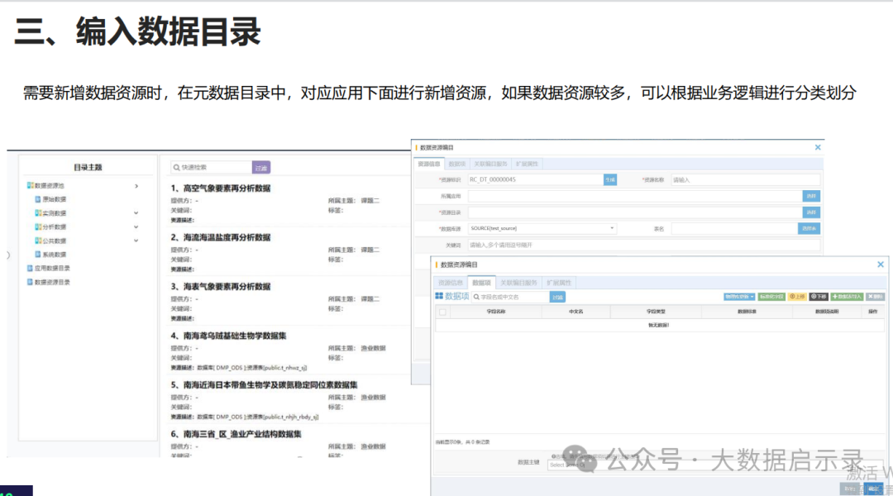Click the 数据资源池 tree node icon
This screenshot has width=893, height=496.
31,186
